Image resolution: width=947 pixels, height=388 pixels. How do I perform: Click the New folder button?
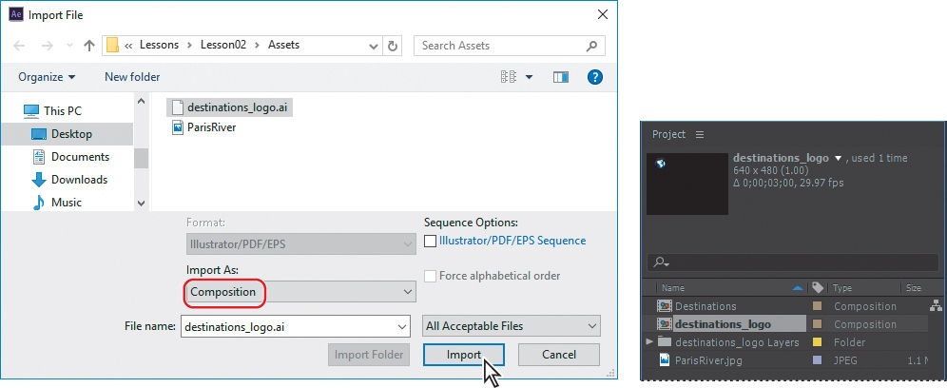point(132,77)
